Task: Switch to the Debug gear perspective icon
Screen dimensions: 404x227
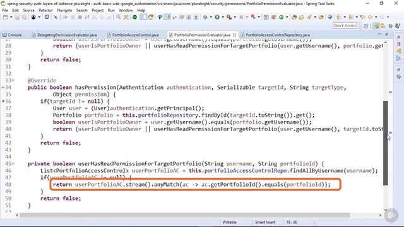Action: [390, 26]
